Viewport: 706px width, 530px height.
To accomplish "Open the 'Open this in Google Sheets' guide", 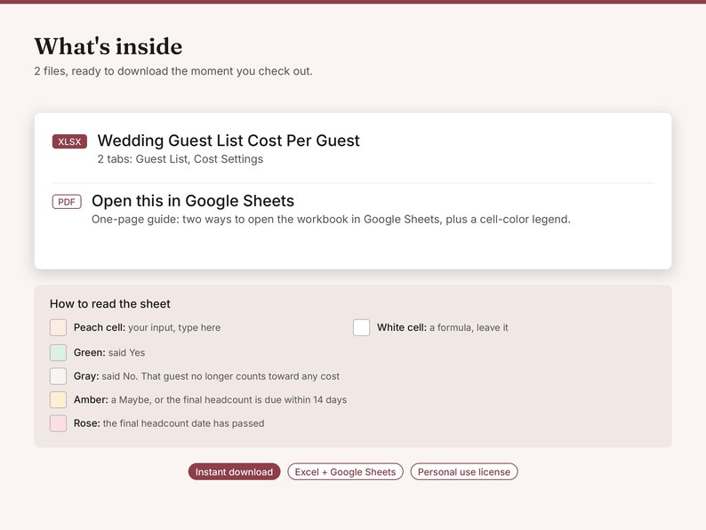I will (193, 201).
